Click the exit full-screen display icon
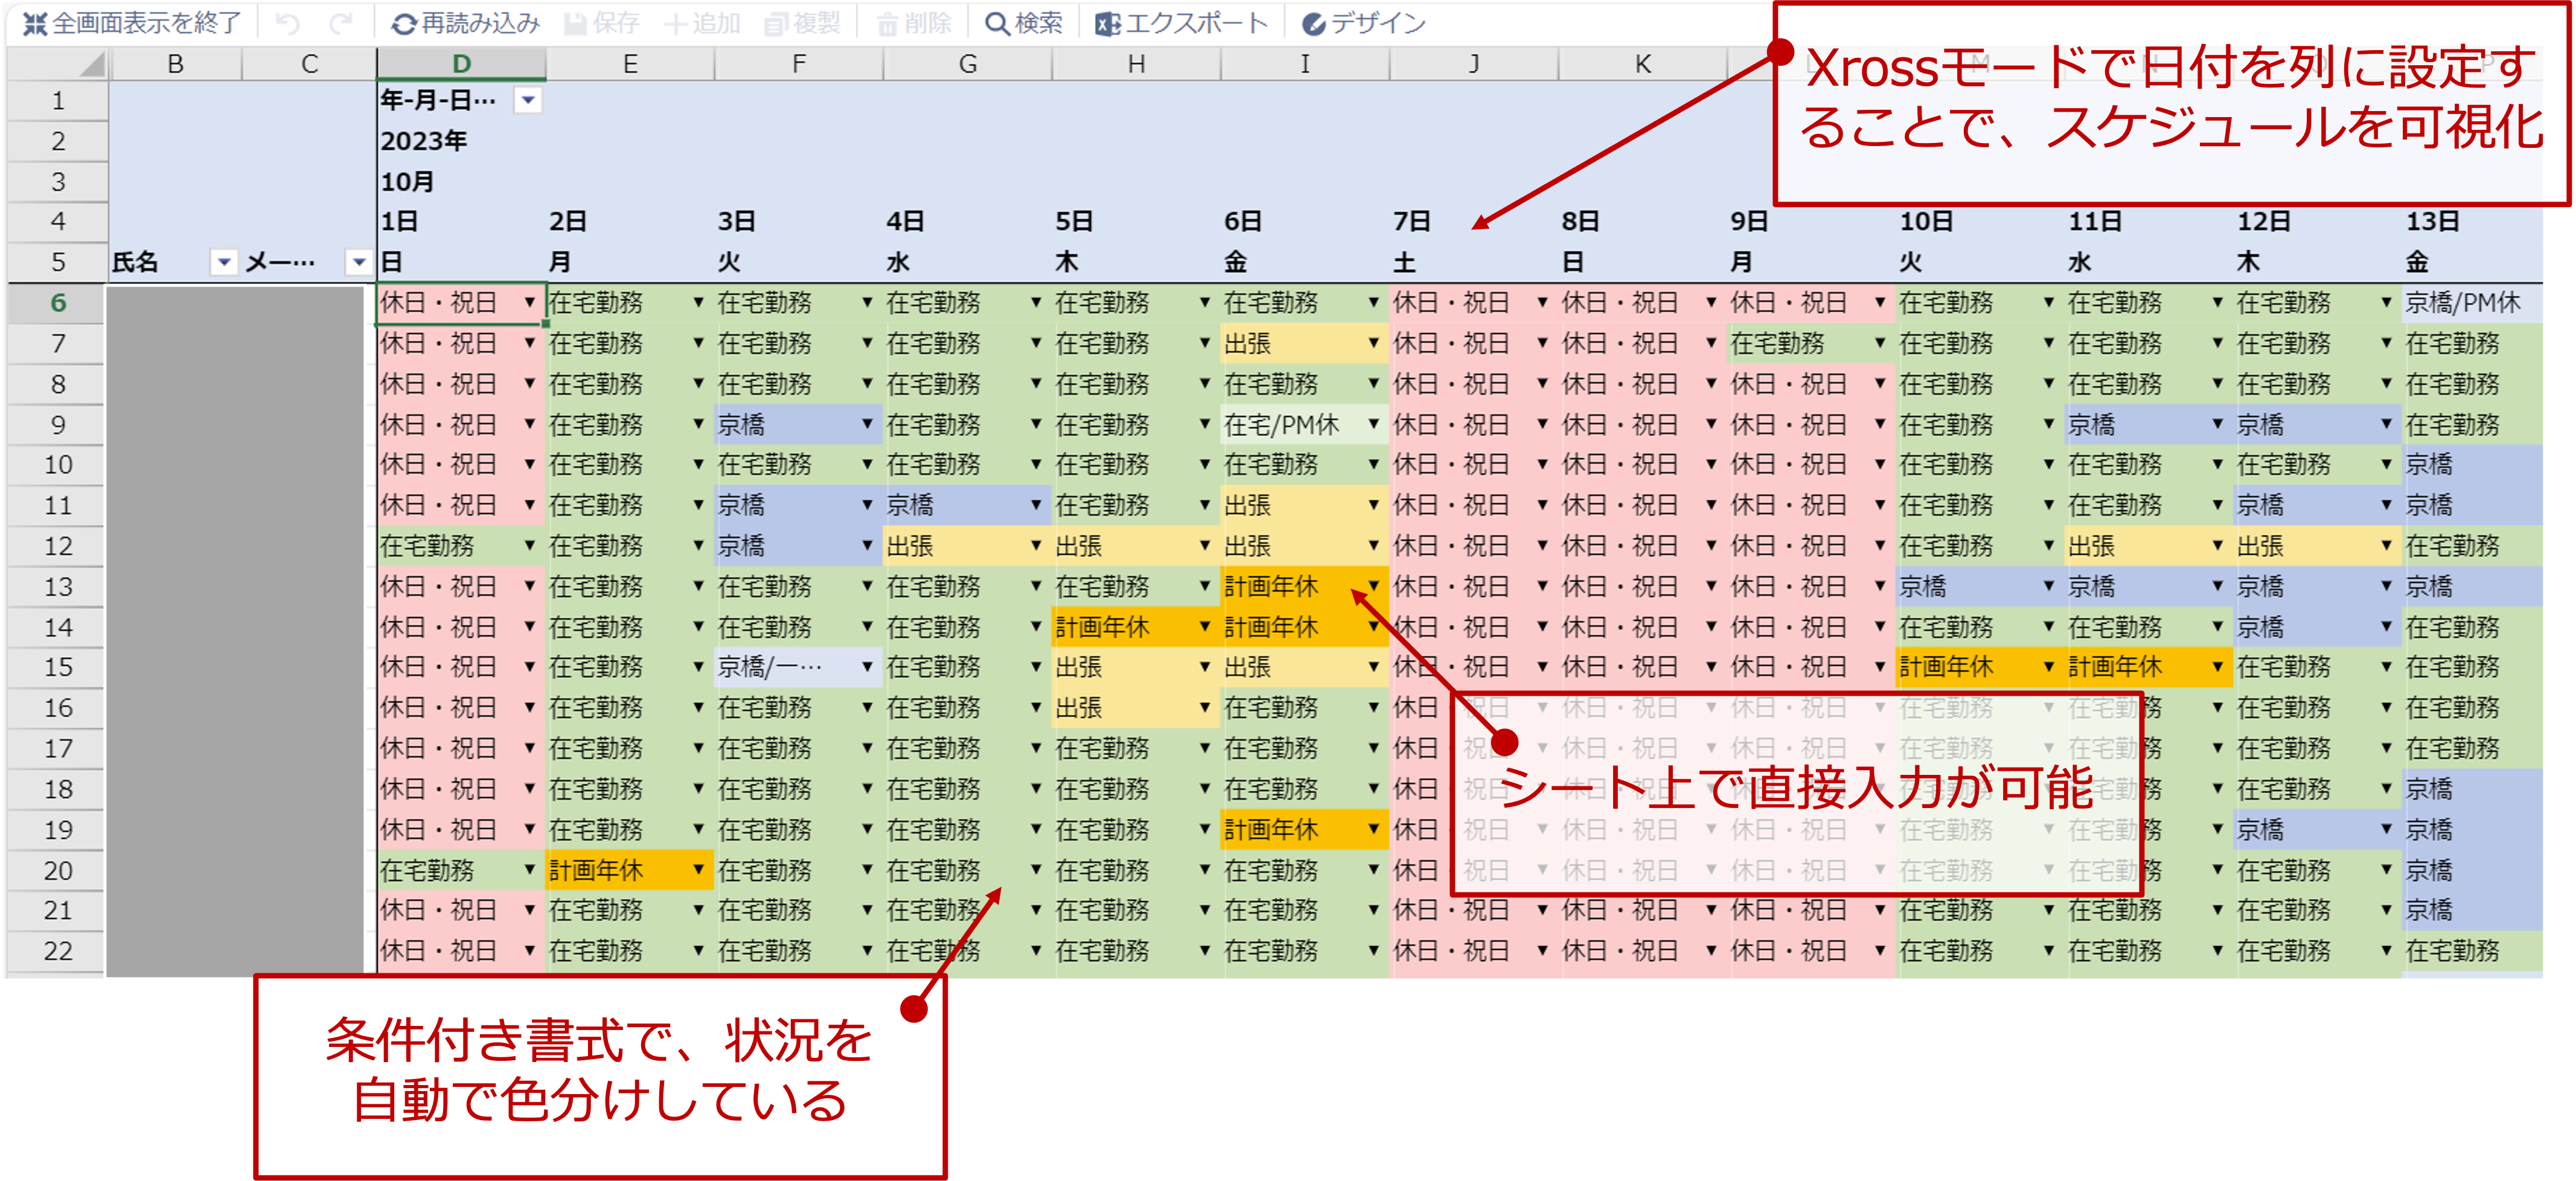 tap(35, 23)
